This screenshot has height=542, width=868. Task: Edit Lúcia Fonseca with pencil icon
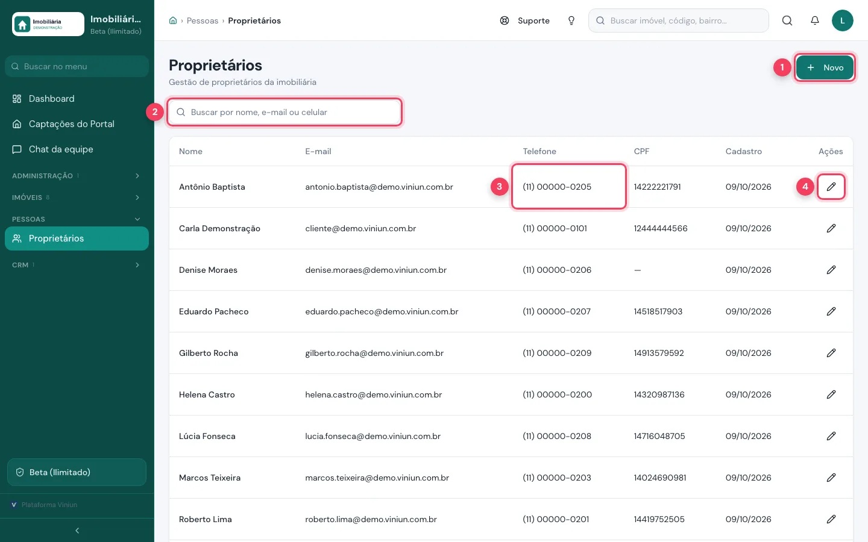(x=831, y=436)
